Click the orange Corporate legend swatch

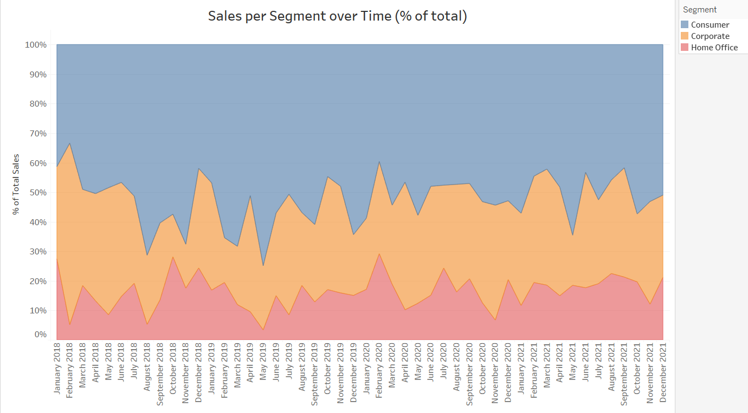685,36
